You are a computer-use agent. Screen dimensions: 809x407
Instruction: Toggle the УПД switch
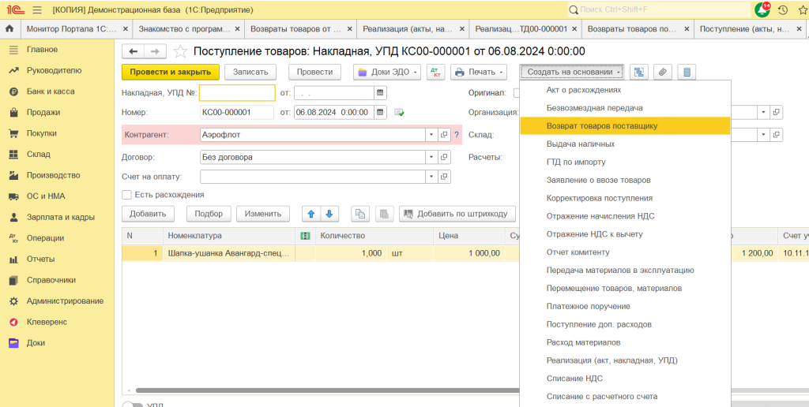(x=132, y=405)
